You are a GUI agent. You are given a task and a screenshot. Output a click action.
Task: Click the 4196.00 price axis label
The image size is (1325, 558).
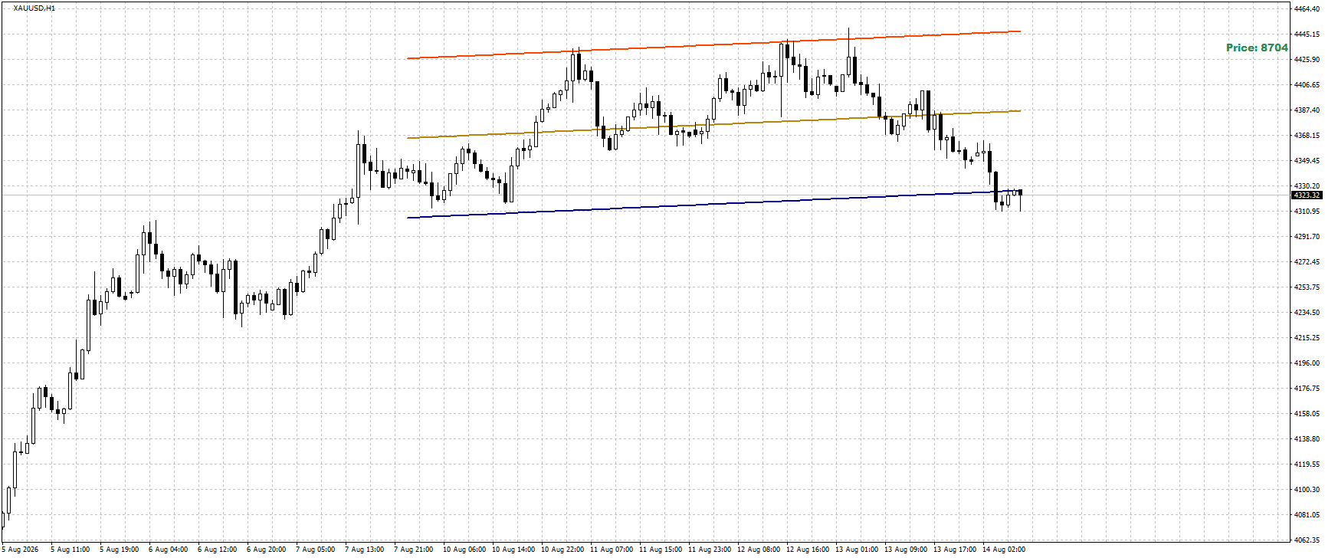click(x=1306, y=363)
